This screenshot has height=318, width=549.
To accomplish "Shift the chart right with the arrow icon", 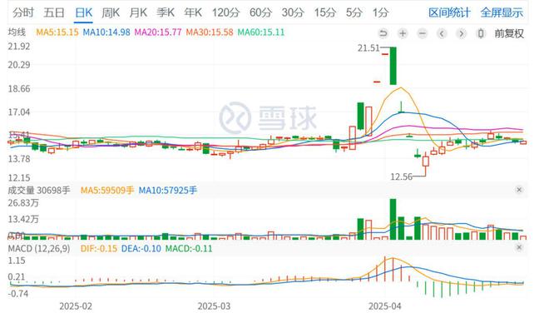I will coord(462,33).
